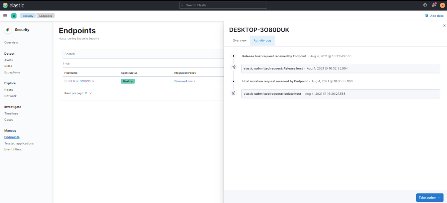Close the host details flyout
This screenshot has width=447, height=203.
444,26
